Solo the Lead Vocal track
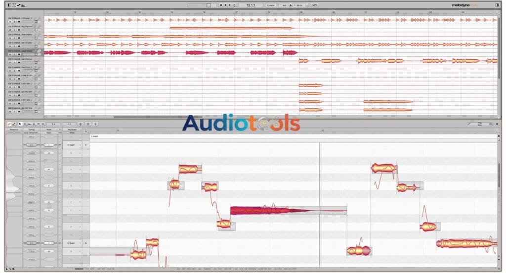Viewport: 506px width, 273px height. pos(14,54)
